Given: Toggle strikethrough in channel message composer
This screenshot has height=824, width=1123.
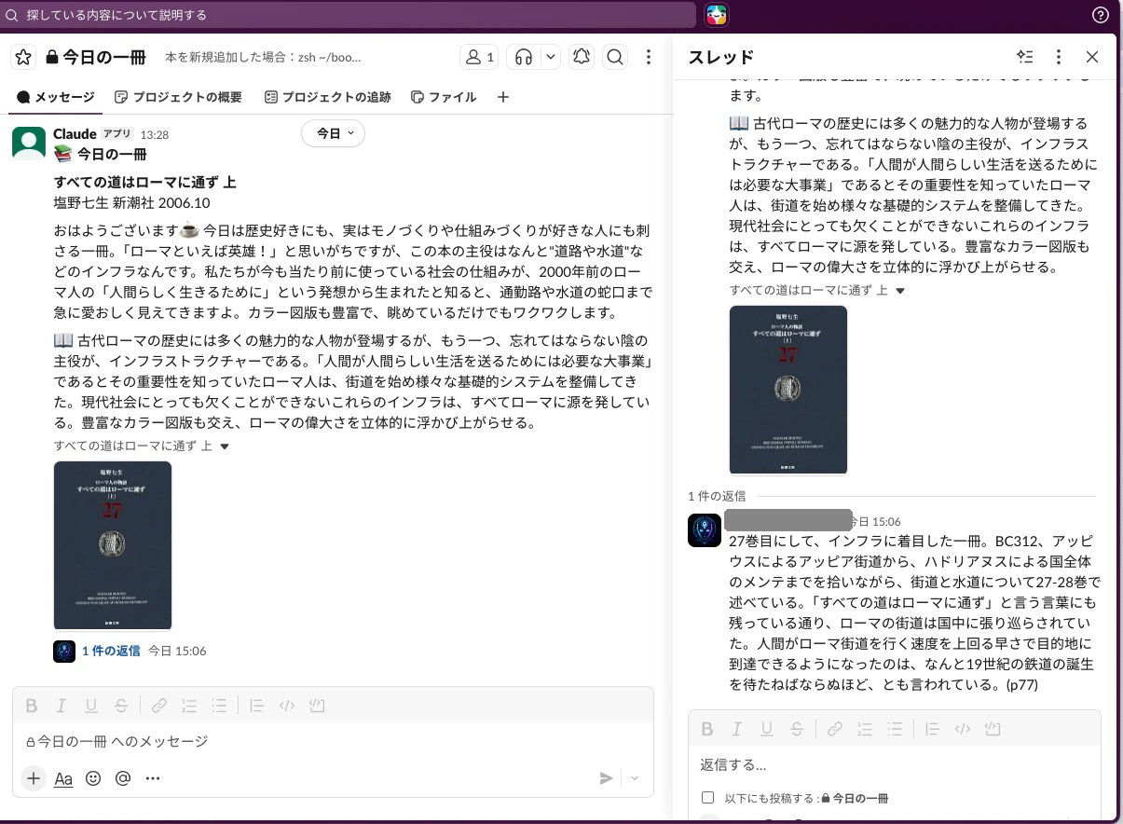Looking at the screenshot, I should (121, 706).
